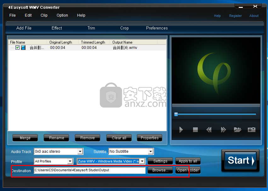Image resolution: width=268 pixels, height=191 pixels.
Task: Browse for destination folder
Action: [160, 170]
